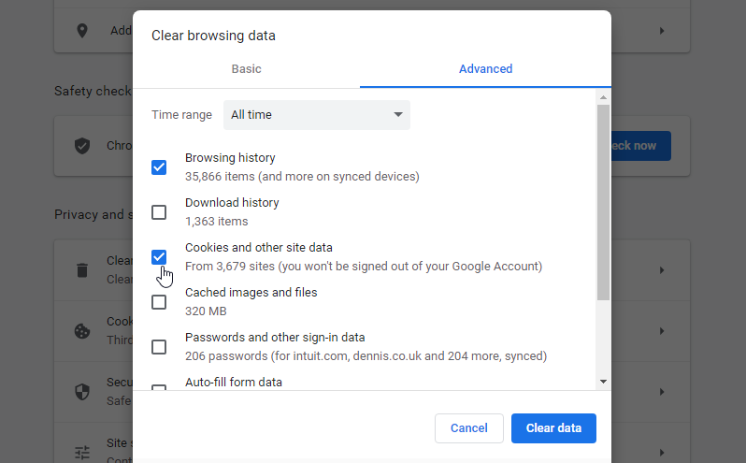Click the trash can icon in Privacy section
The image size is (746, 463).
[82, 270]
